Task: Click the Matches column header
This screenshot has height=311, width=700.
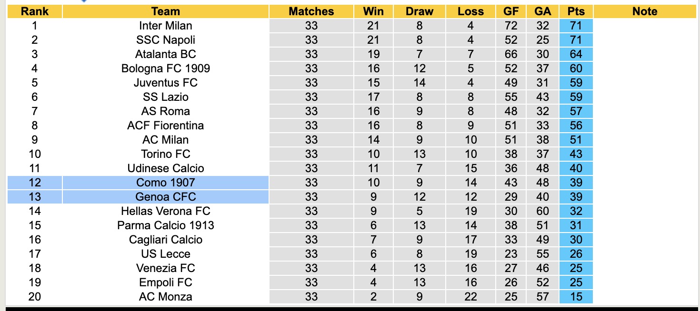Action: (x=311, y=11)
